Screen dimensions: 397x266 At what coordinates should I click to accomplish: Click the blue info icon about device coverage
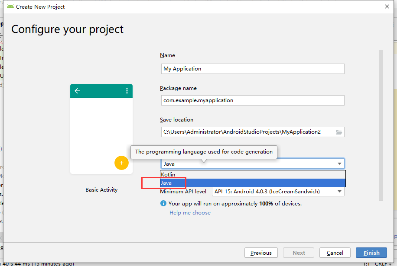click(163, 203)
